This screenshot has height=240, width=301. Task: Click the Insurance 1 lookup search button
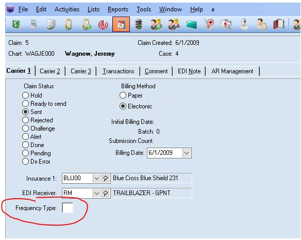pos(105,178)
